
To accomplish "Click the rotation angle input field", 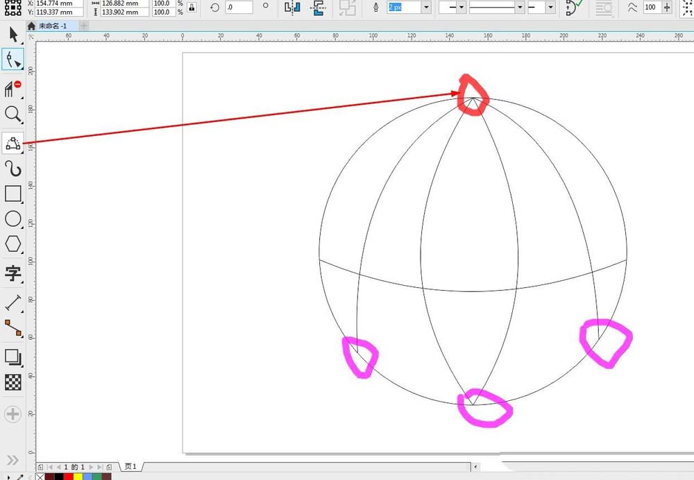I will pyautogui.click(x=239, y=7).
